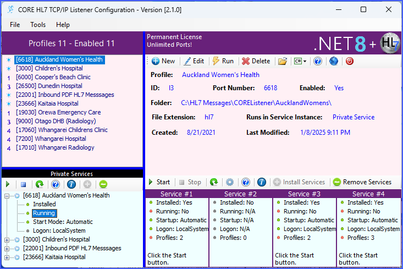Click the green play icon in Private Services
The image size is (403, 269).
pos(8,184)
